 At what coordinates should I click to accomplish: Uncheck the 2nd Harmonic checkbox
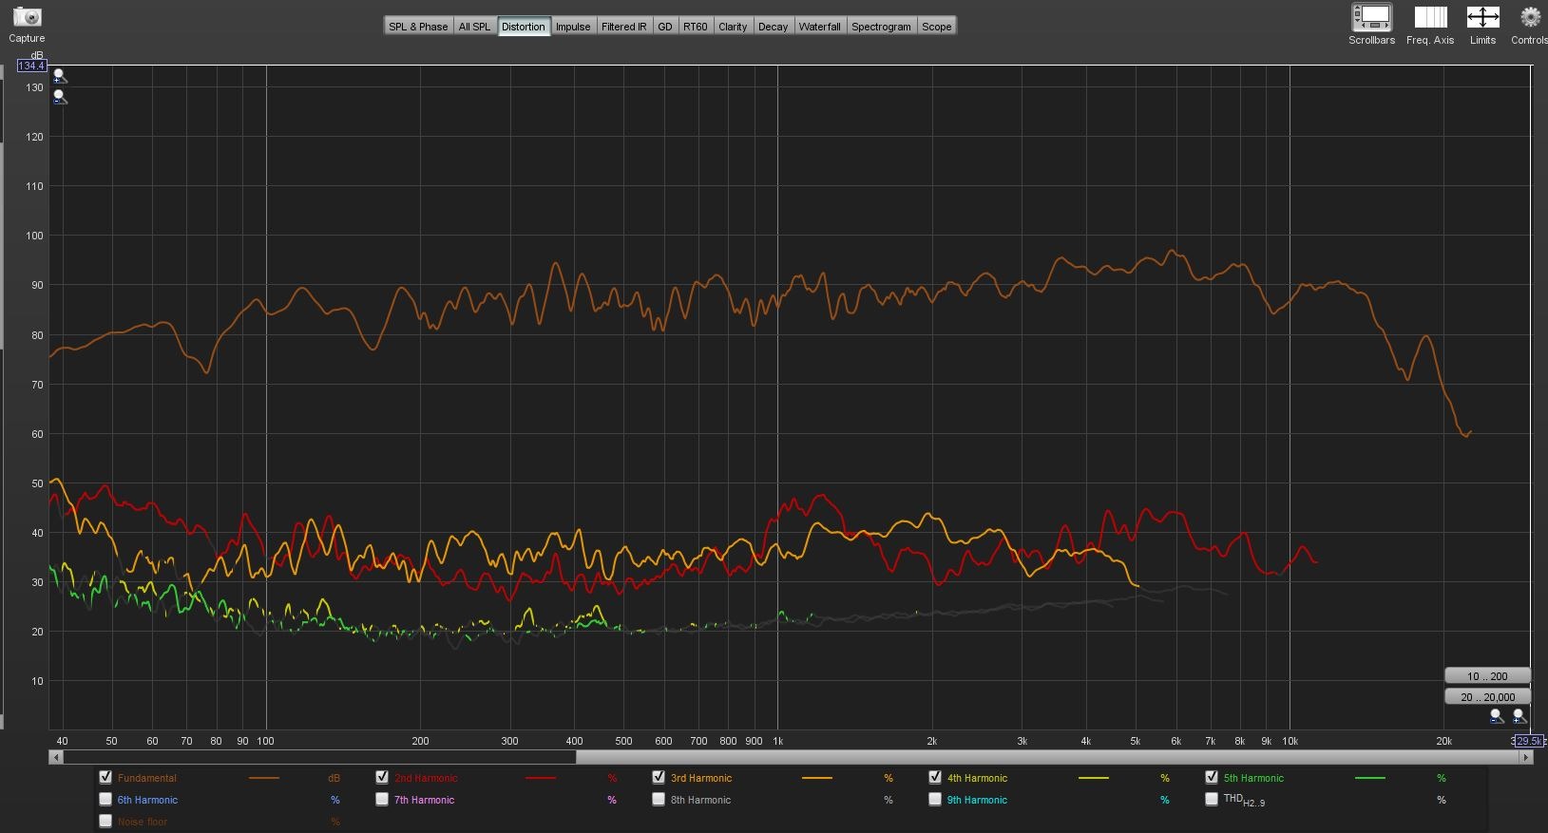click(382, 777)
